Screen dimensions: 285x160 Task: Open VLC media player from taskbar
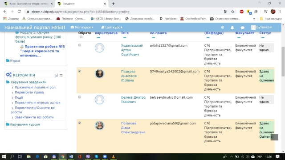[113, 156]
